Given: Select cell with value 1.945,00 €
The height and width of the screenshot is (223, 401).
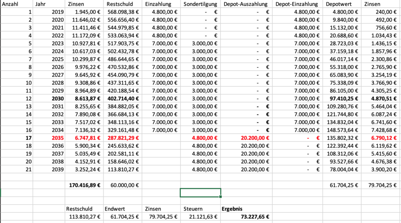Looking at the screenshot, I should point(84,12).
